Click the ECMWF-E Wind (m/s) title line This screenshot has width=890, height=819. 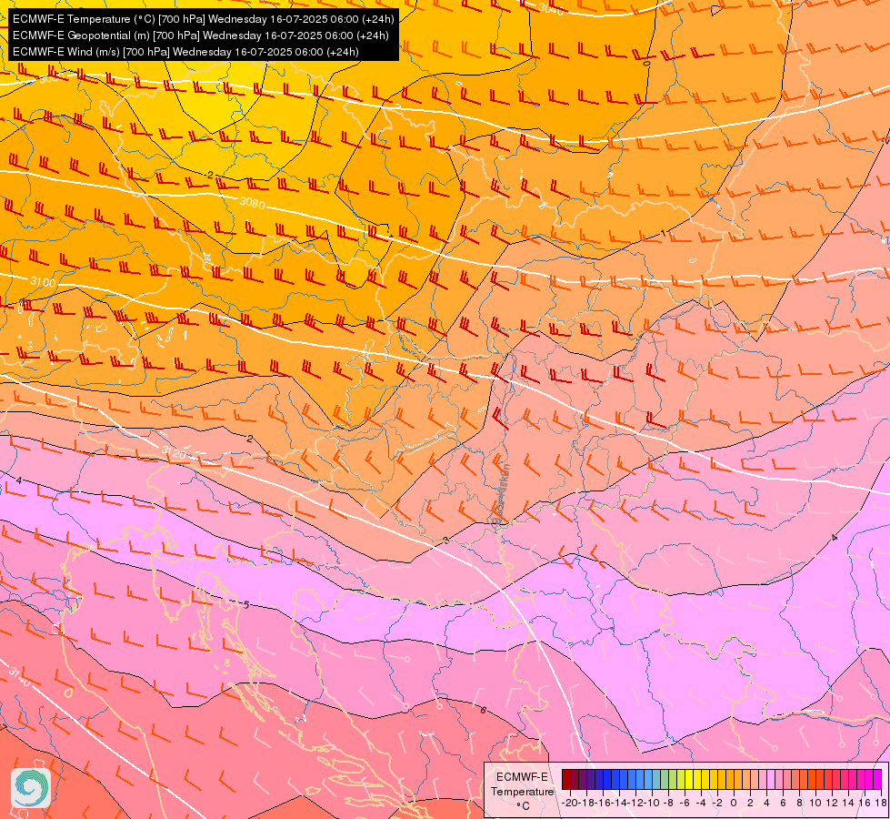(x=185, y=52)
